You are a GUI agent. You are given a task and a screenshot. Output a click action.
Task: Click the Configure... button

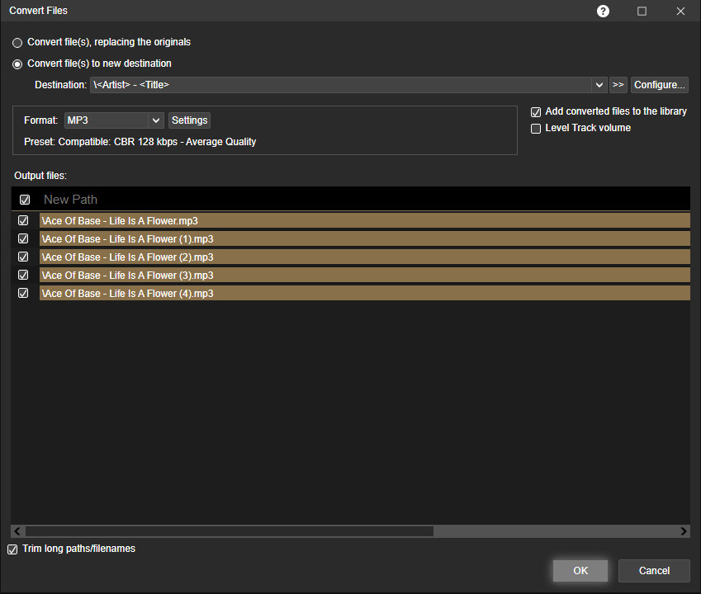[x=659, y=85]
